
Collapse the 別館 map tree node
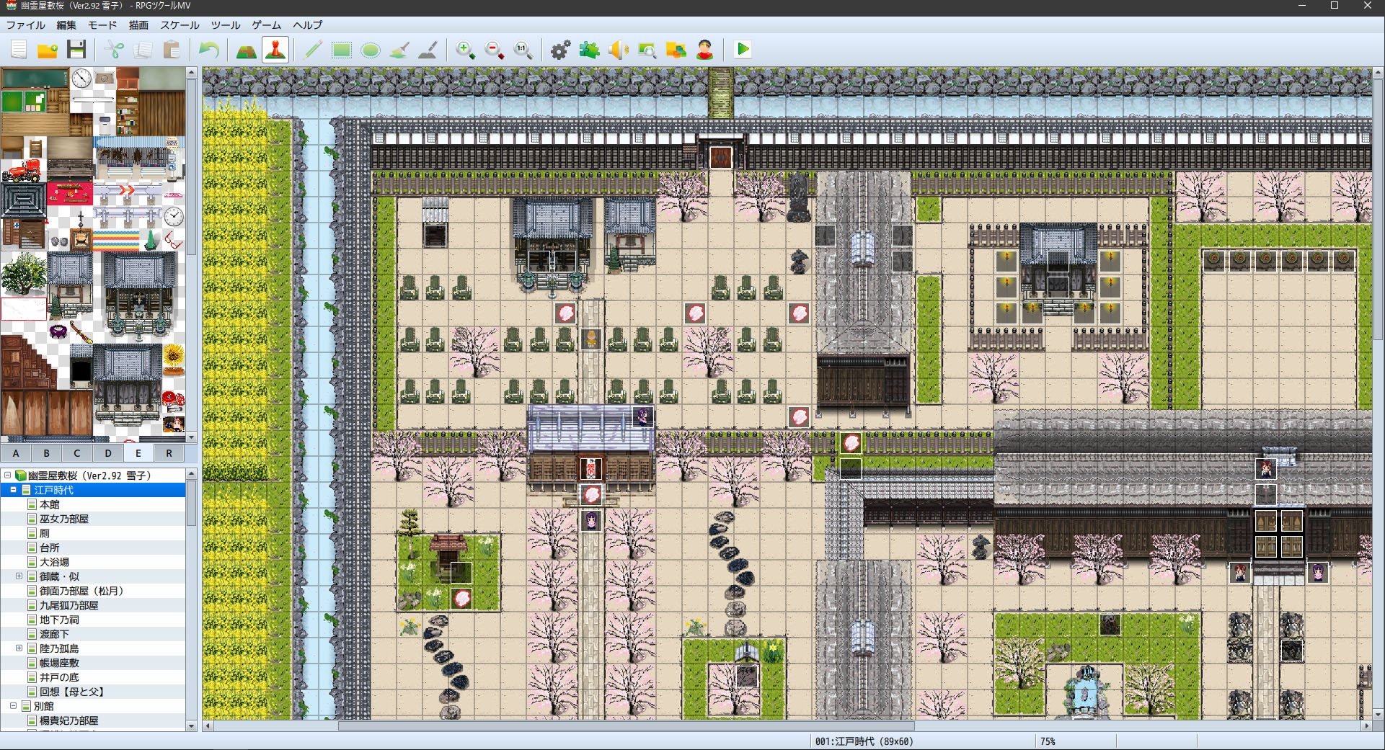tap(13, 706)
